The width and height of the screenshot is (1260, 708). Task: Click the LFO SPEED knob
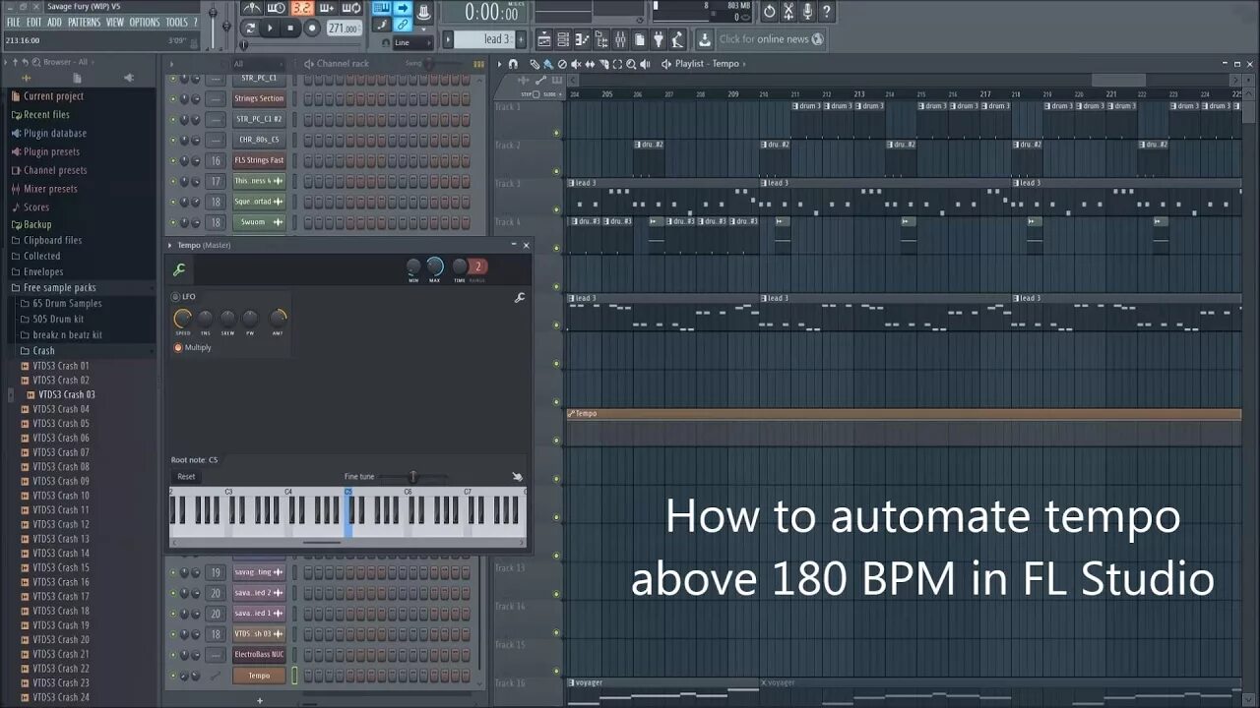(182, 319)
